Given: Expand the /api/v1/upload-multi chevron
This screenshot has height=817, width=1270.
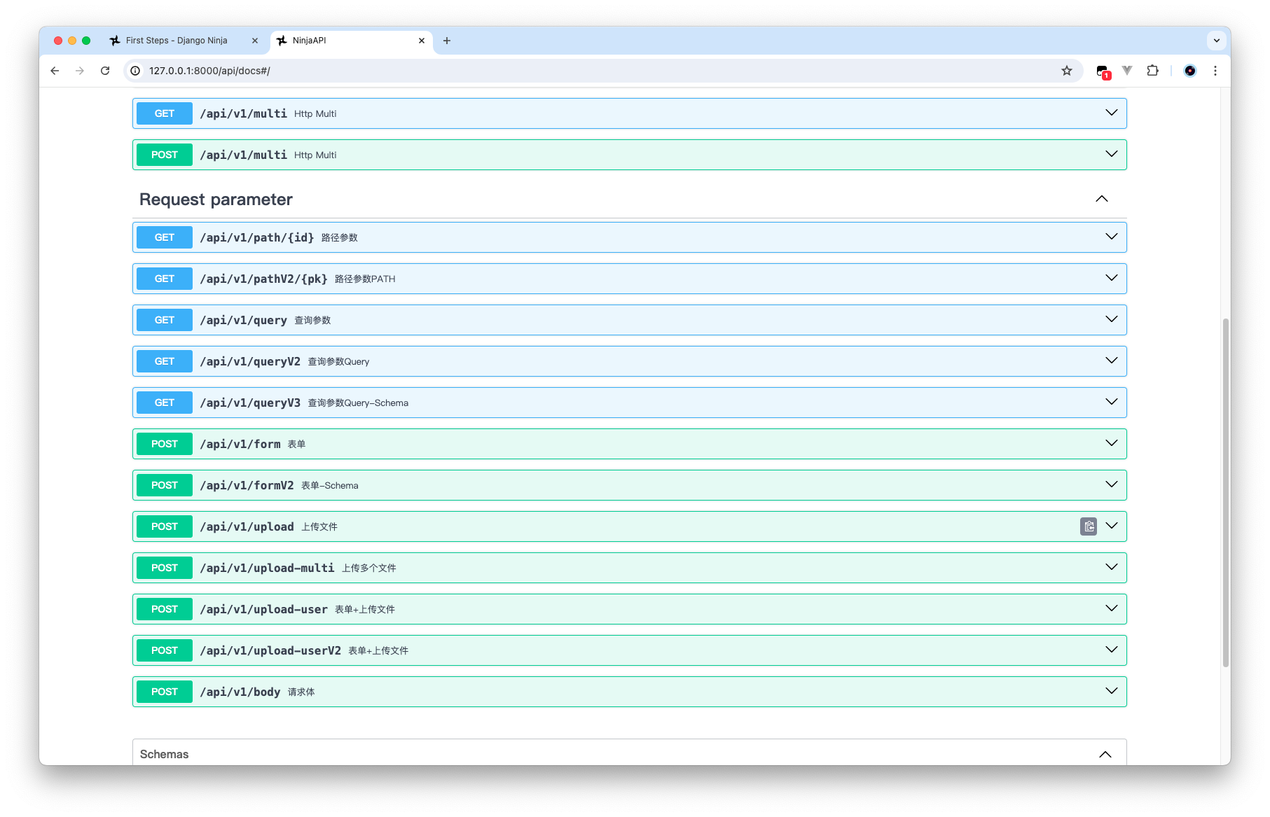Looking at the screenshot, I should 1112,568.
